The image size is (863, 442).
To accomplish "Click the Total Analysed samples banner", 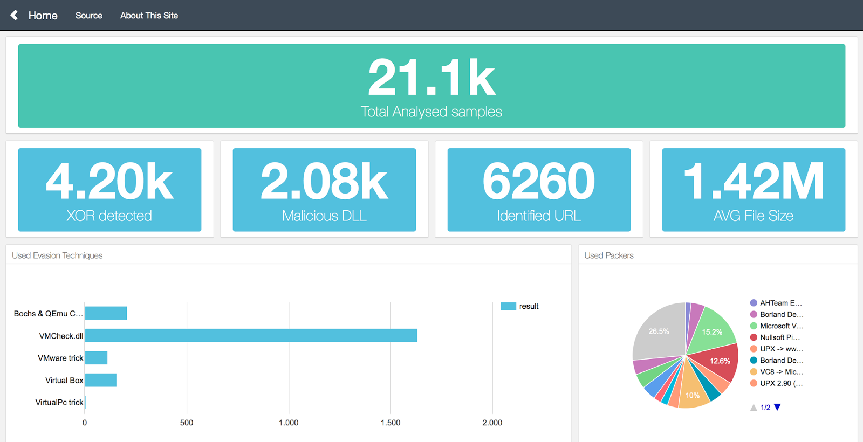I will tap(432, 86).
